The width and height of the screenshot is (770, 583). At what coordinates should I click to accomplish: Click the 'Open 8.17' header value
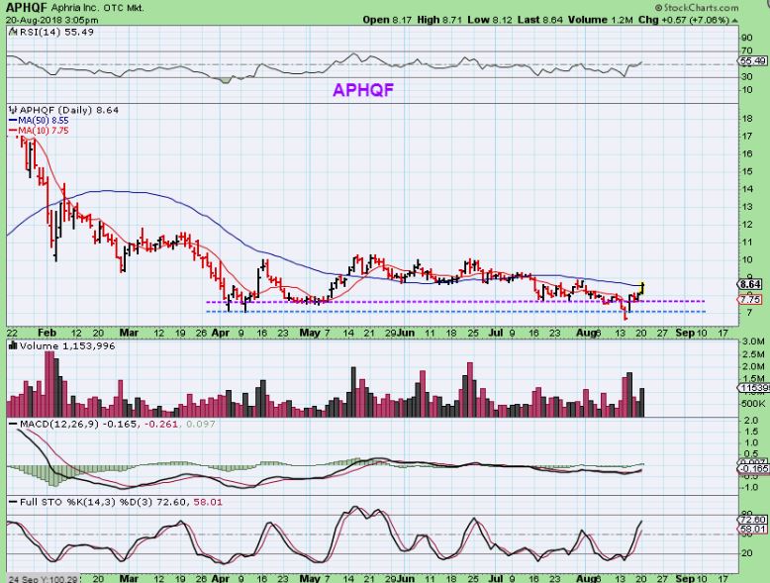(388, 20)
